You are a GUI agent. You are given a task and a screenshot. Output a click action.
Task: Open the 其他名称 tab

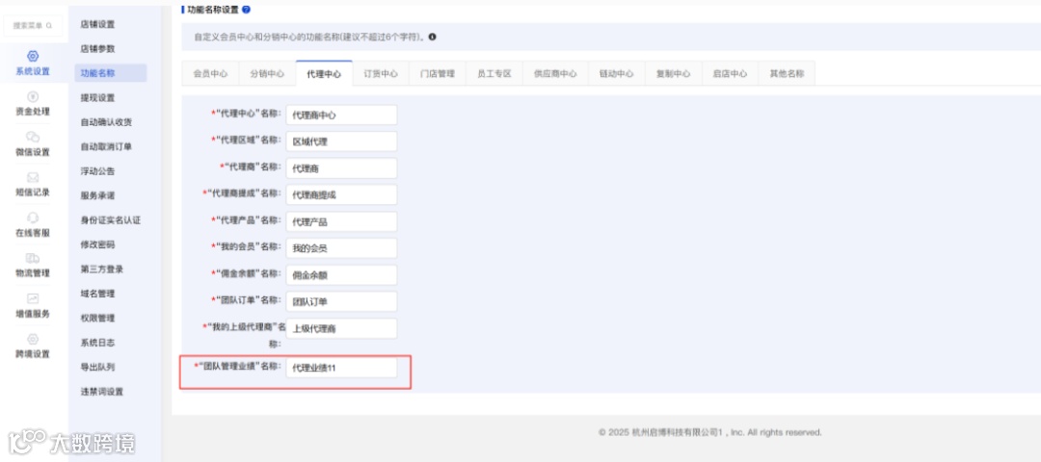tap(787, 73)
